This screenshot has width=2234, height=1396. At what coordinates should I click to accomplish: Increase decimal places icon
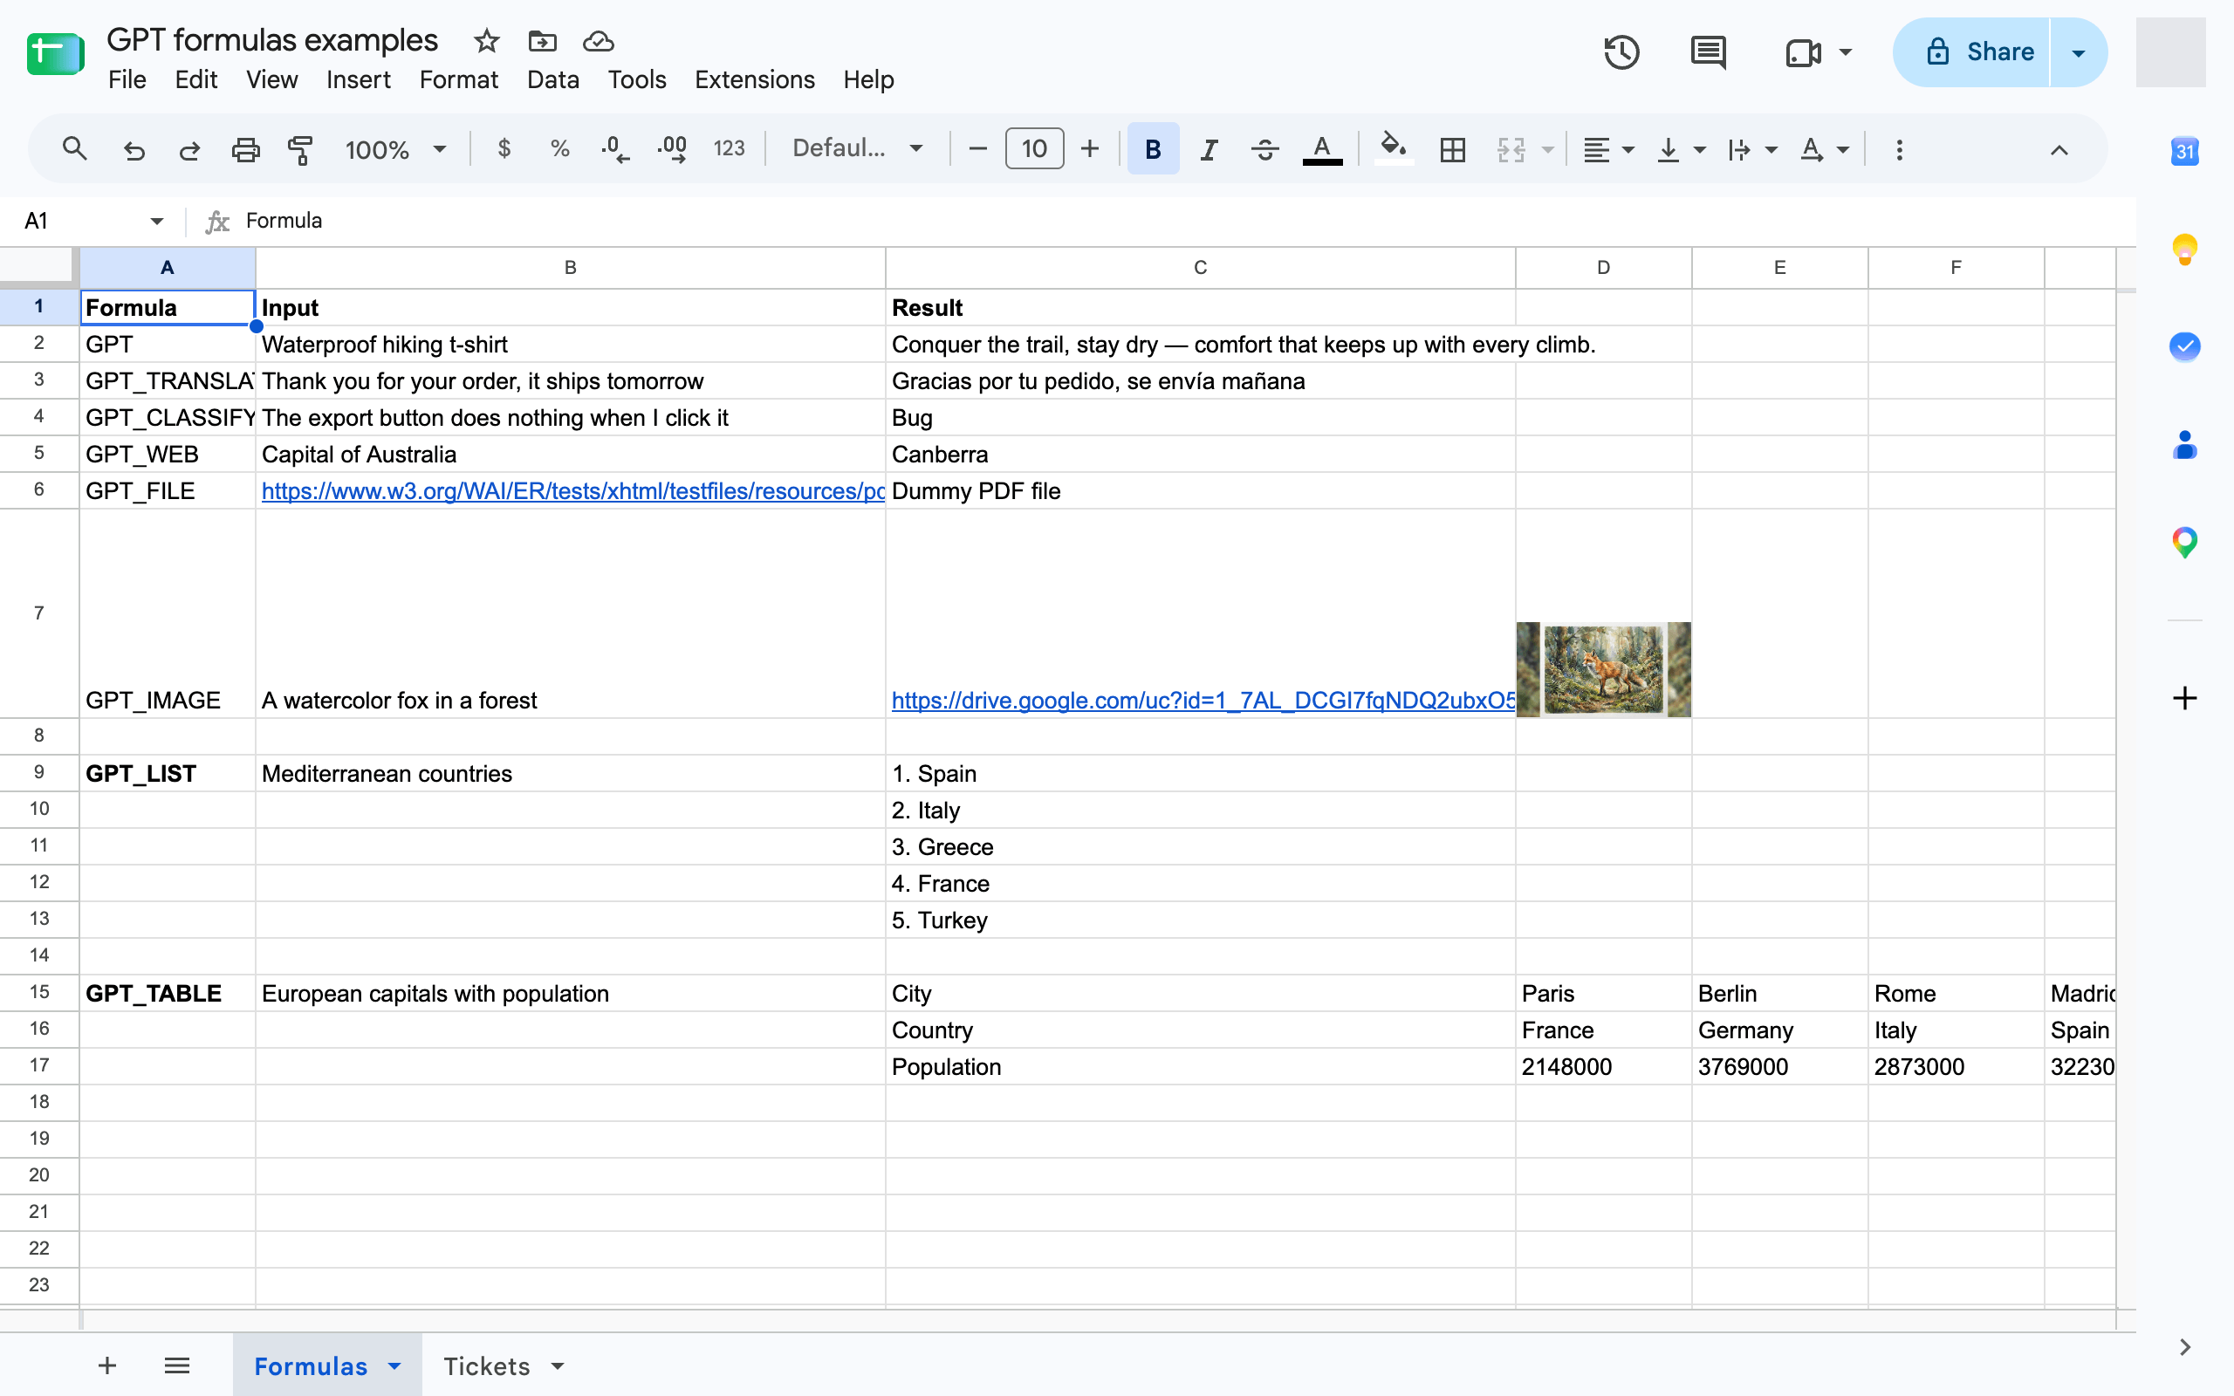672,148
